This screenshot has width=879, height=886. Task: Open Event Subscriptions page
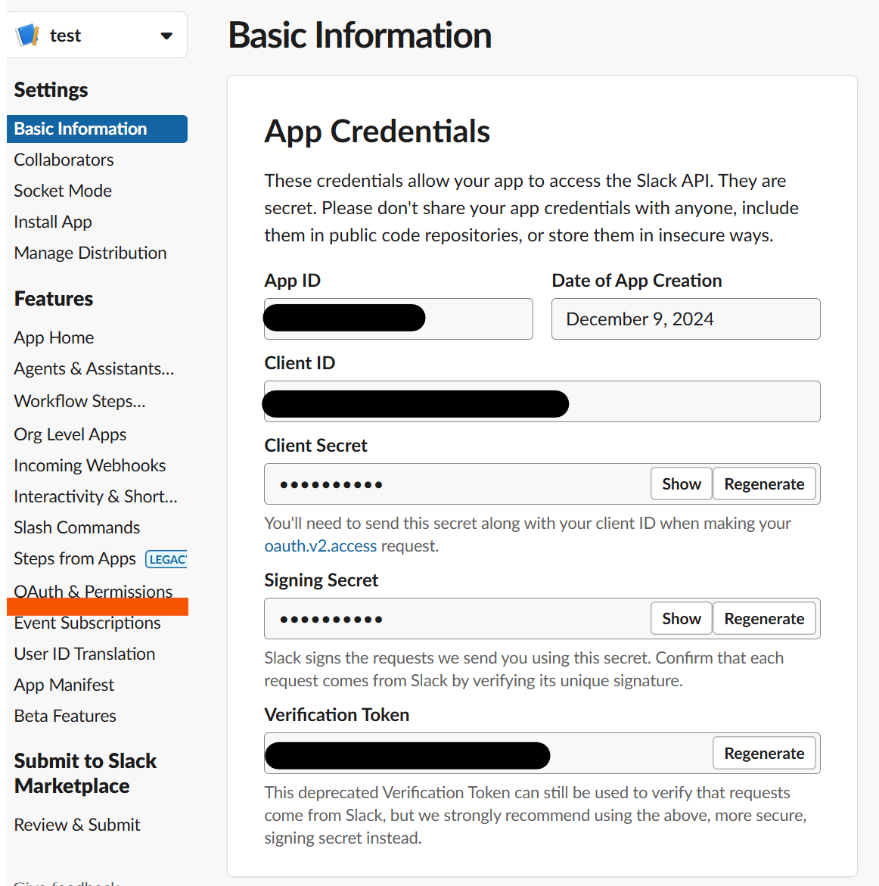pyautogui.click(x=88, y=623)
